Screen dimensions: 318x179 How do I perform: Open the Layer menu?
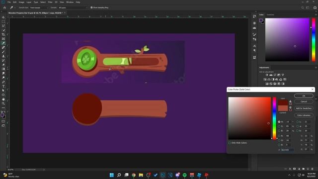tap(29, 2)
